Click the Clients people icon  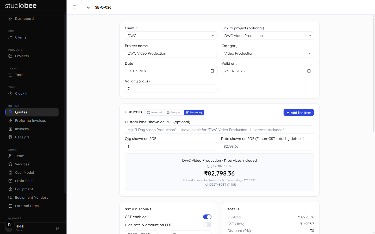10,37
